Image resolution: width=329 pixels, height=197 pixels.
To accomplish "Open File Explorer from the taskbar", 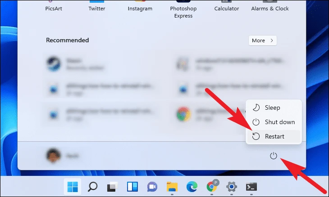I will click(x=172, y=187).
